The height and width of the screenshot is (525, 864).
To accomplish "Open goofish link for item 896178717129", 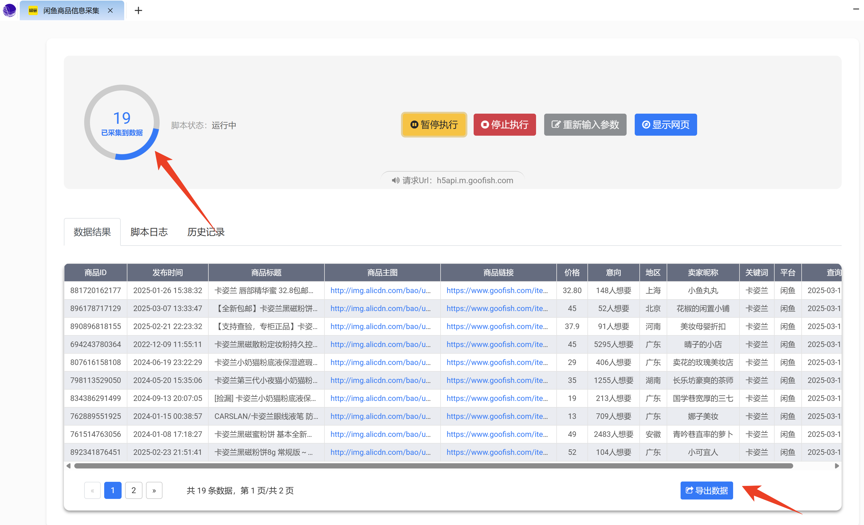I will 497,308.
